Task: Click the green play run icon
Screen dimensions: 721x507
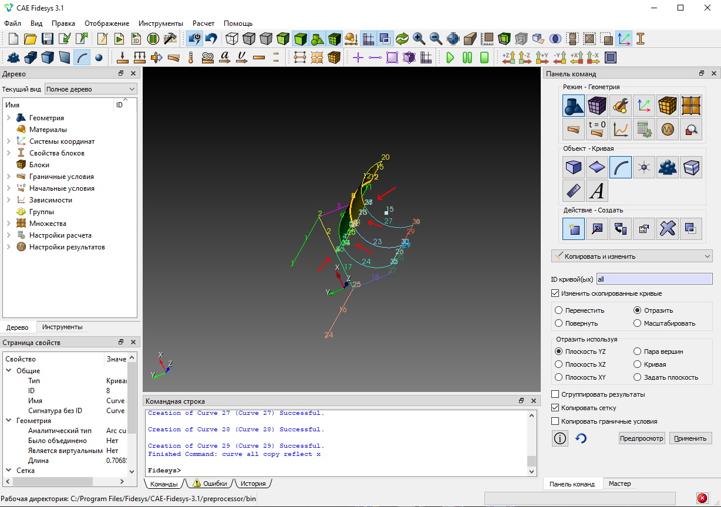Action: pyautogui.click(x=450, y=58)
